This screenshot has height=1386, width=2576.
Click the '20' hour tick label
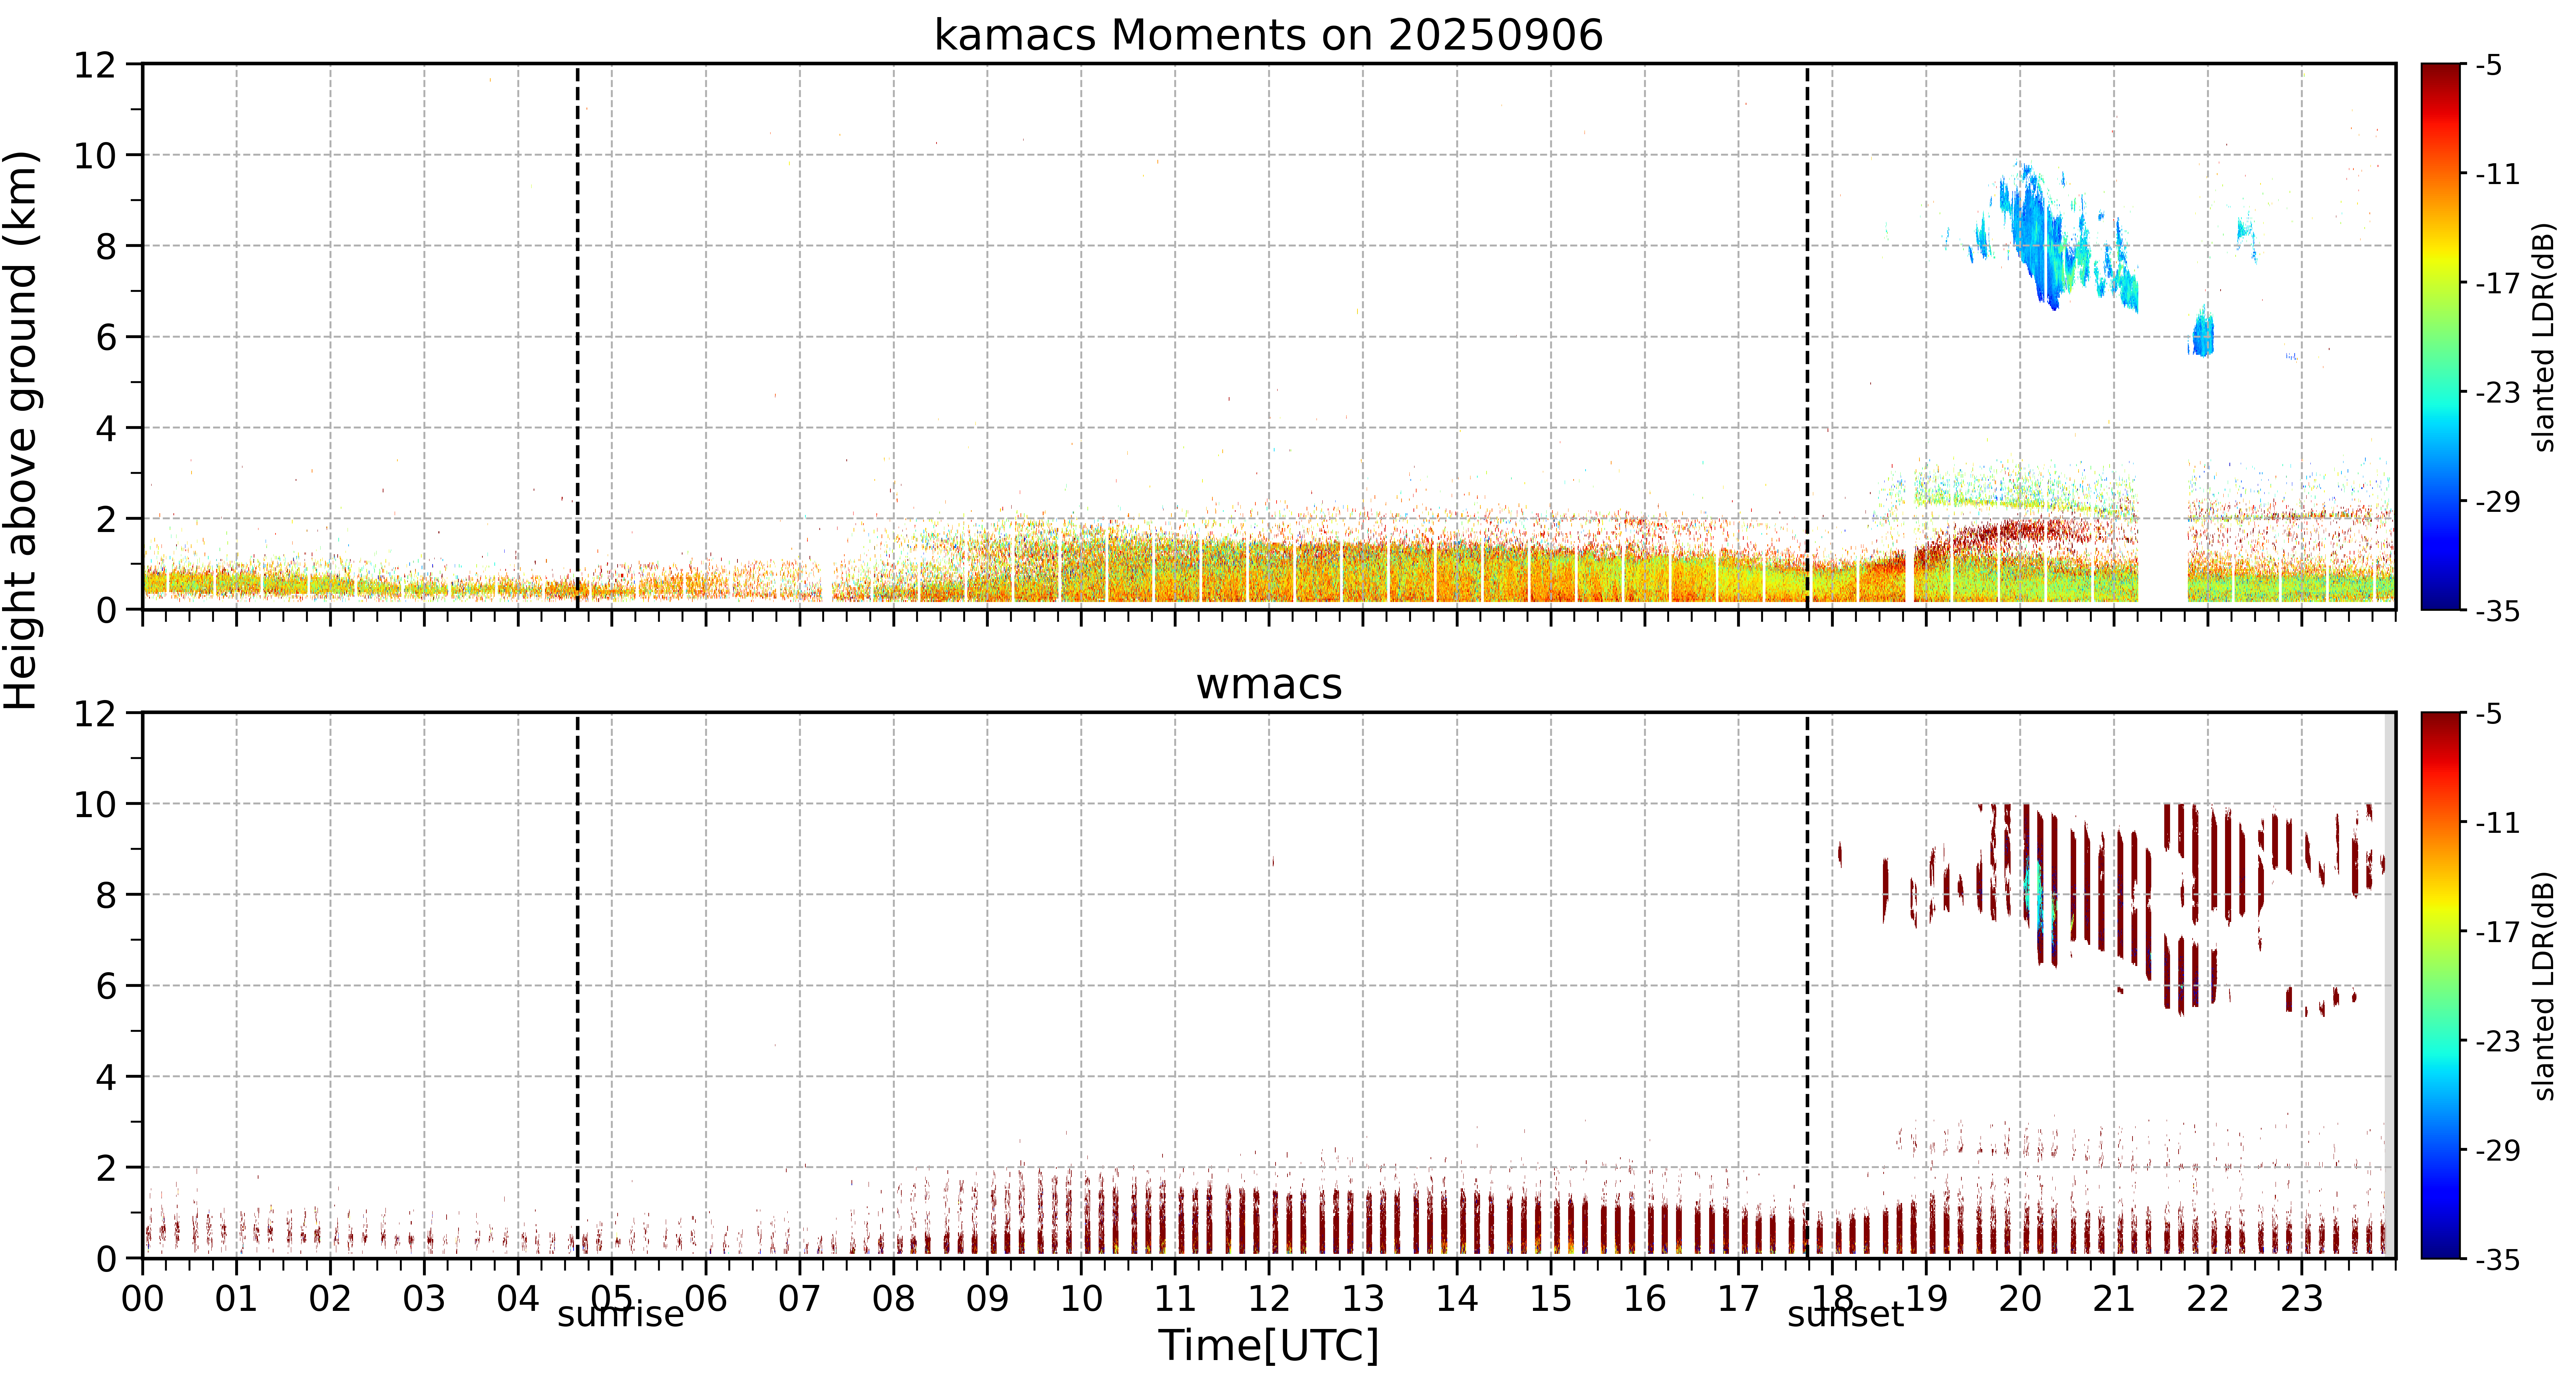pyautogui.click(x=2020, y=1299)
